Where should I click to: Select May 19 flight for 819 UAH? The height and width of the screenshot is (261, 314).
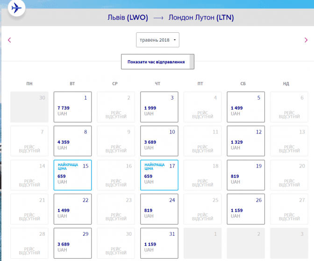246,175
